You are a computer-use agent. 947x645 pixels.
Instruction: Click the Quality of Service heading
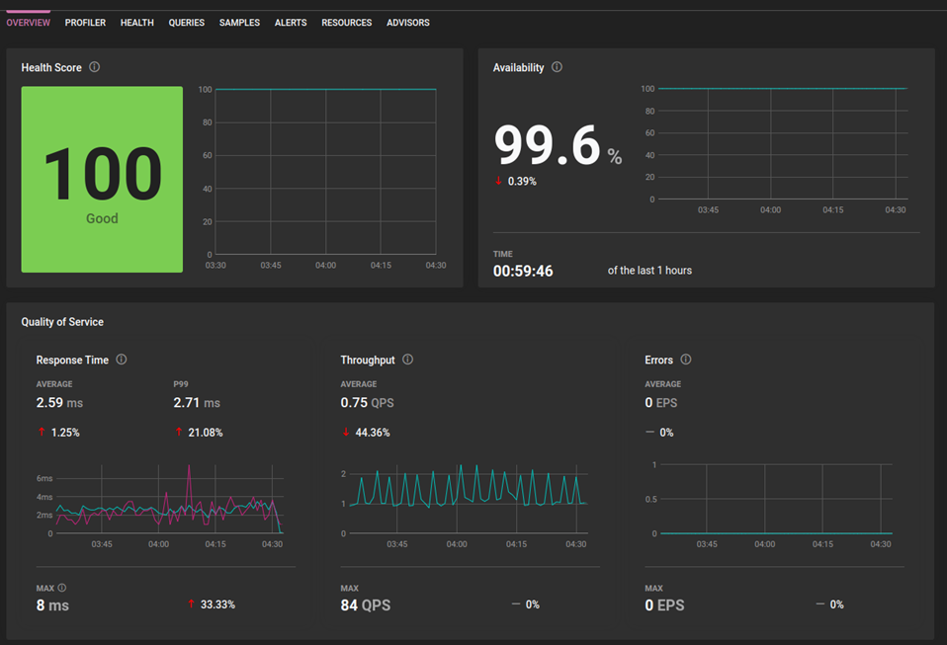[62, 322]
